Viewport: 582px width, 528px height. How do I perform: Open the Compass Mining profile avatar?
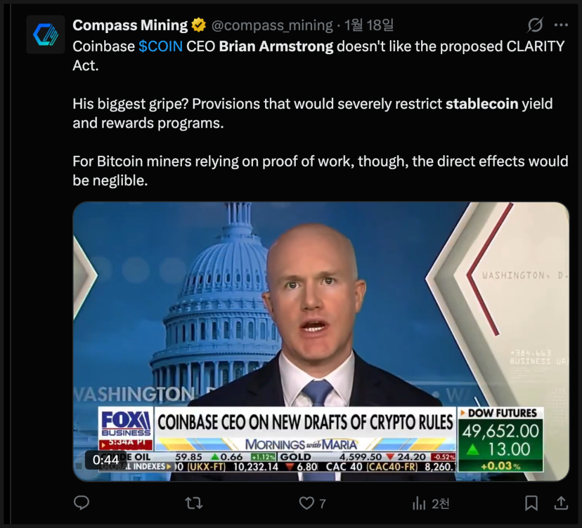coord(45,34)
